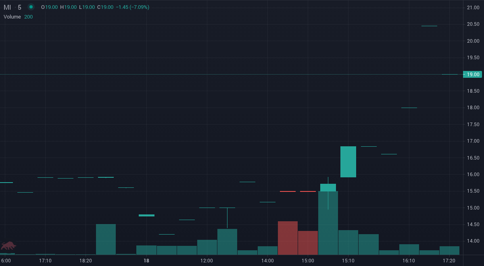
Task: Click the 17:10 time axis label
Action: pos(45,261)
